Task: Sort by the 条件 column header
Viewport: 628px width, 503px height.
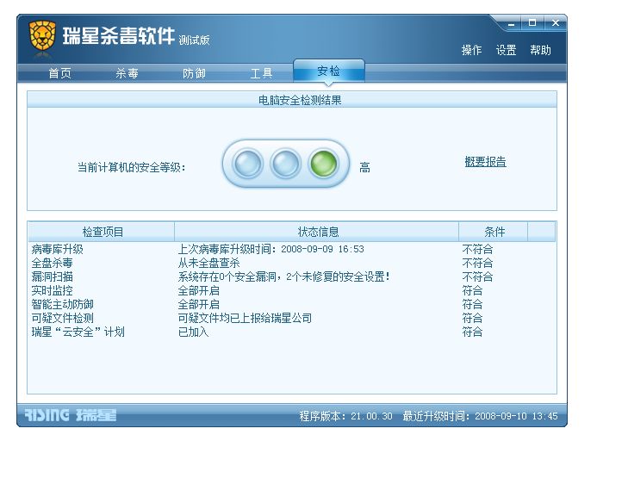Action: (494, 232)
